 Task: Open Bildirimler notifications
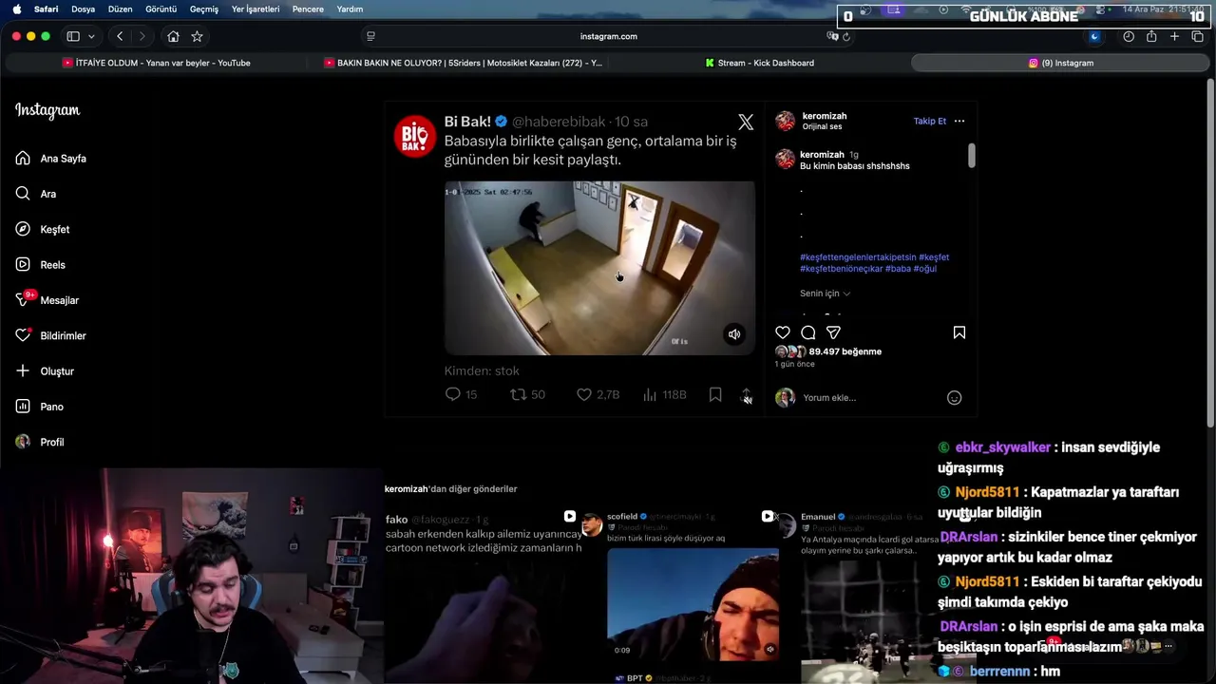pyautogui.click(x=51, y=335)
